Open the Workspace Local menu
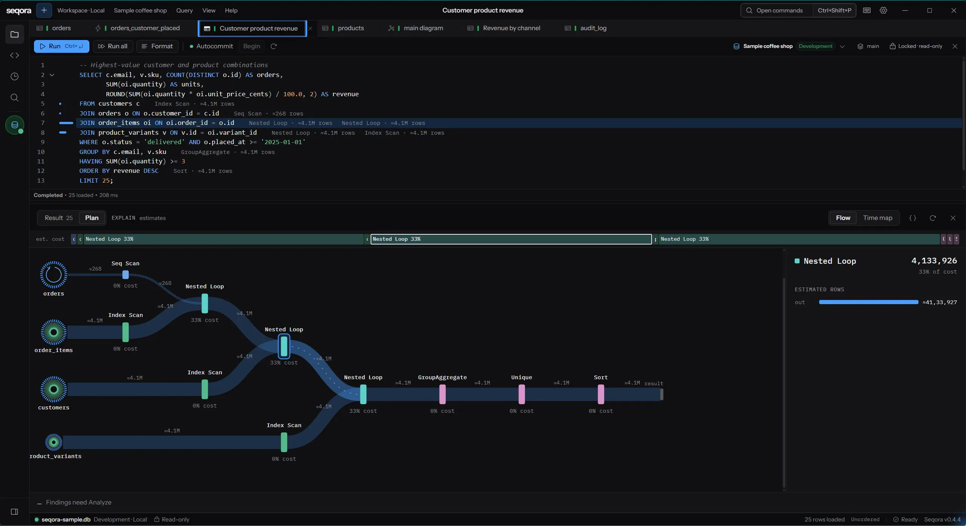966x526 pixels. 81,10
